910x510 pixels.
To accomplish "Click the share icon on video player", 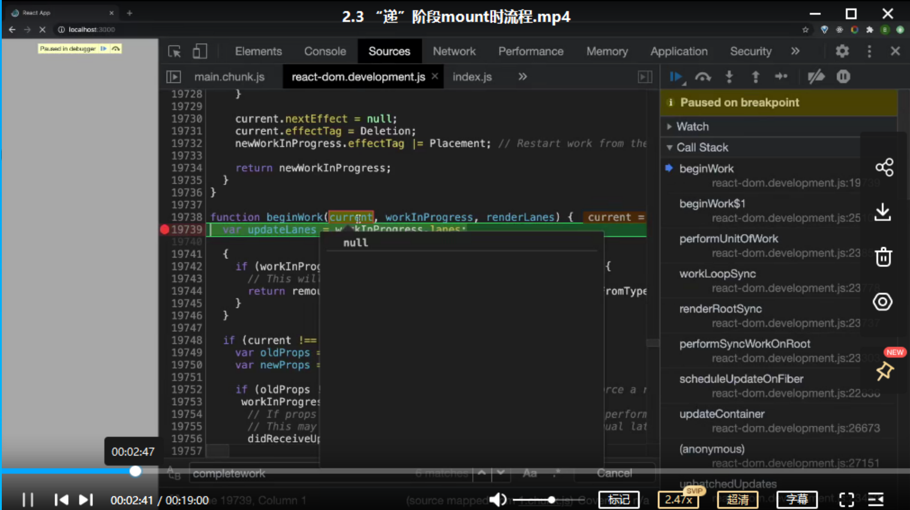I will 884,167.
